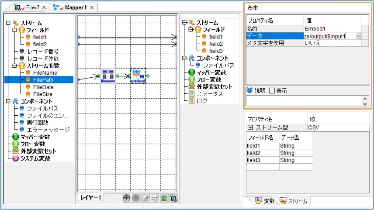This screenshot has width=374, height=210.
Task: Collapse the right コンポーネント tree node
Action: 184,58
